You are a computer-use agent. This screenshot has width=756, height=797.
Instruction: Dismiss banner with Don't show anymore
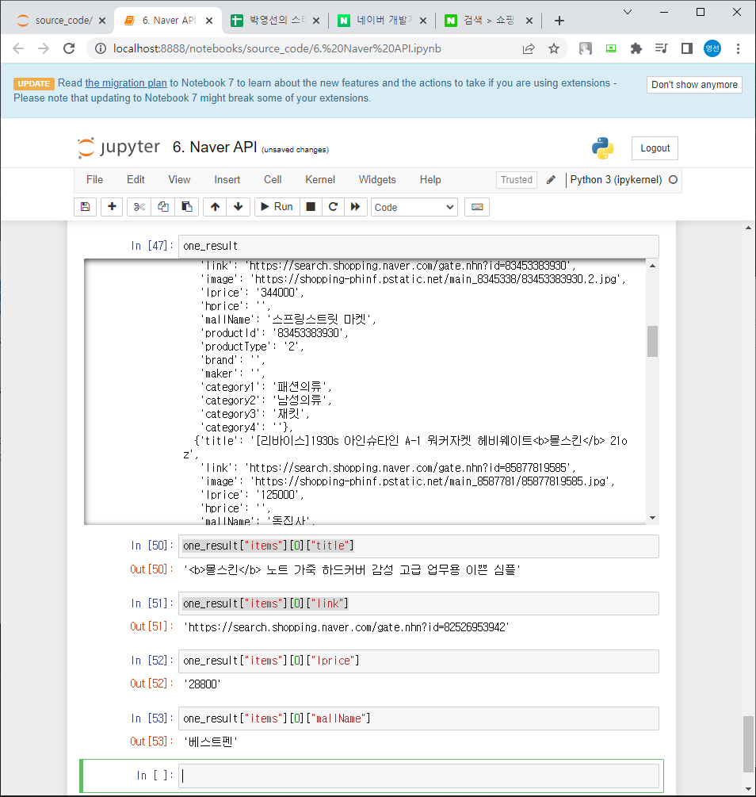pos(694,85)
